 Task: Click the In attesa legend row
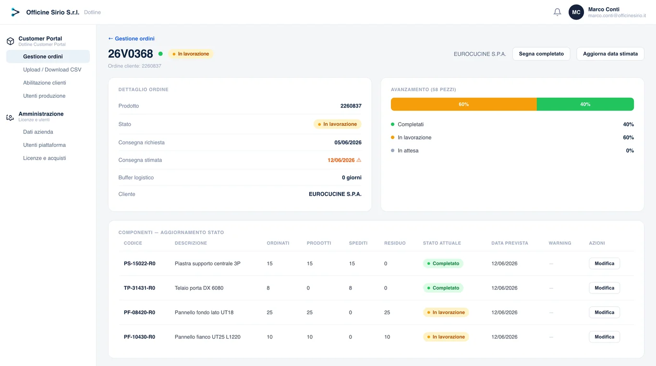(512, 151)
